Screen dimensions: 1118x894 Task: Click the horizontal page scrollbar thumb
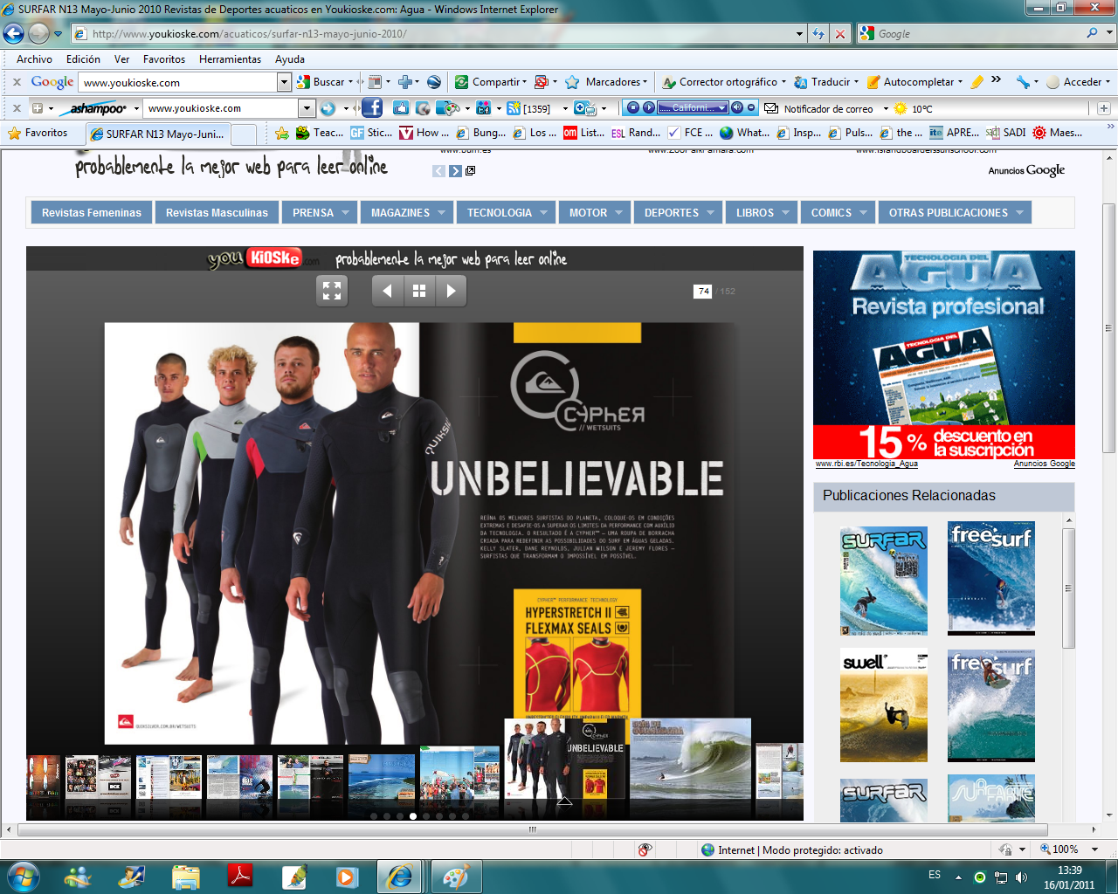tap(532, 829)
